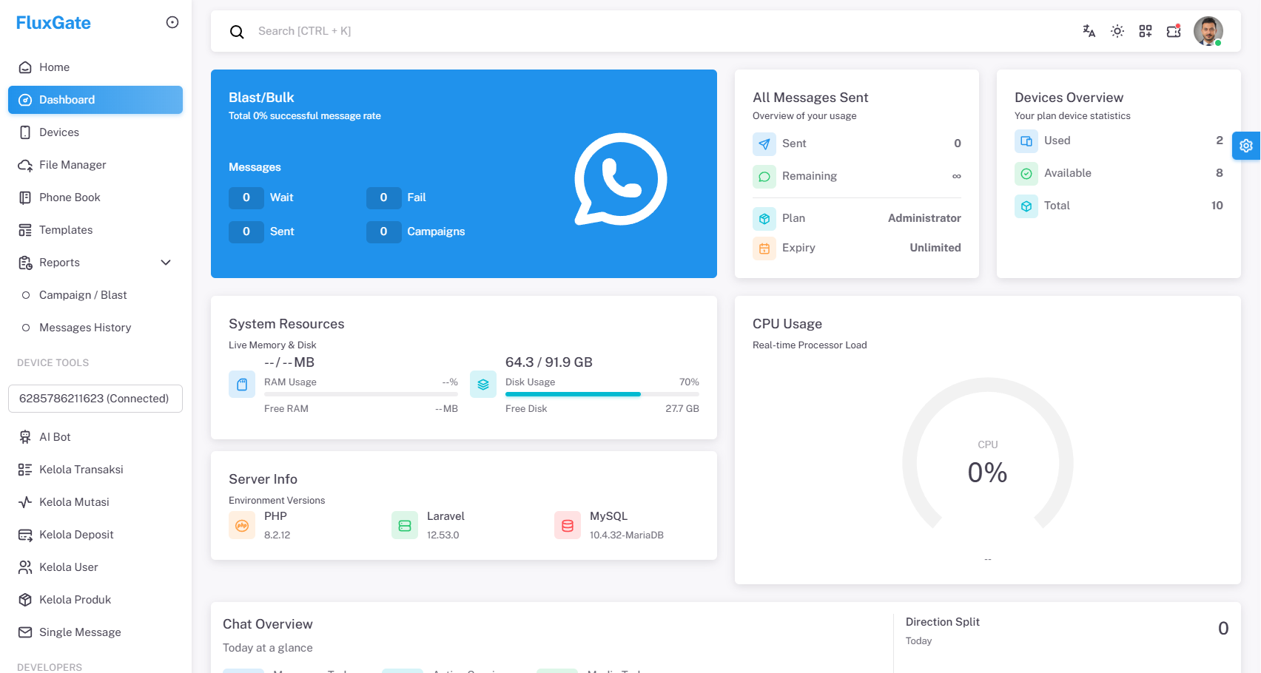
Task: Click the "Unlimited" expiry value
Action: pos(935,248)
